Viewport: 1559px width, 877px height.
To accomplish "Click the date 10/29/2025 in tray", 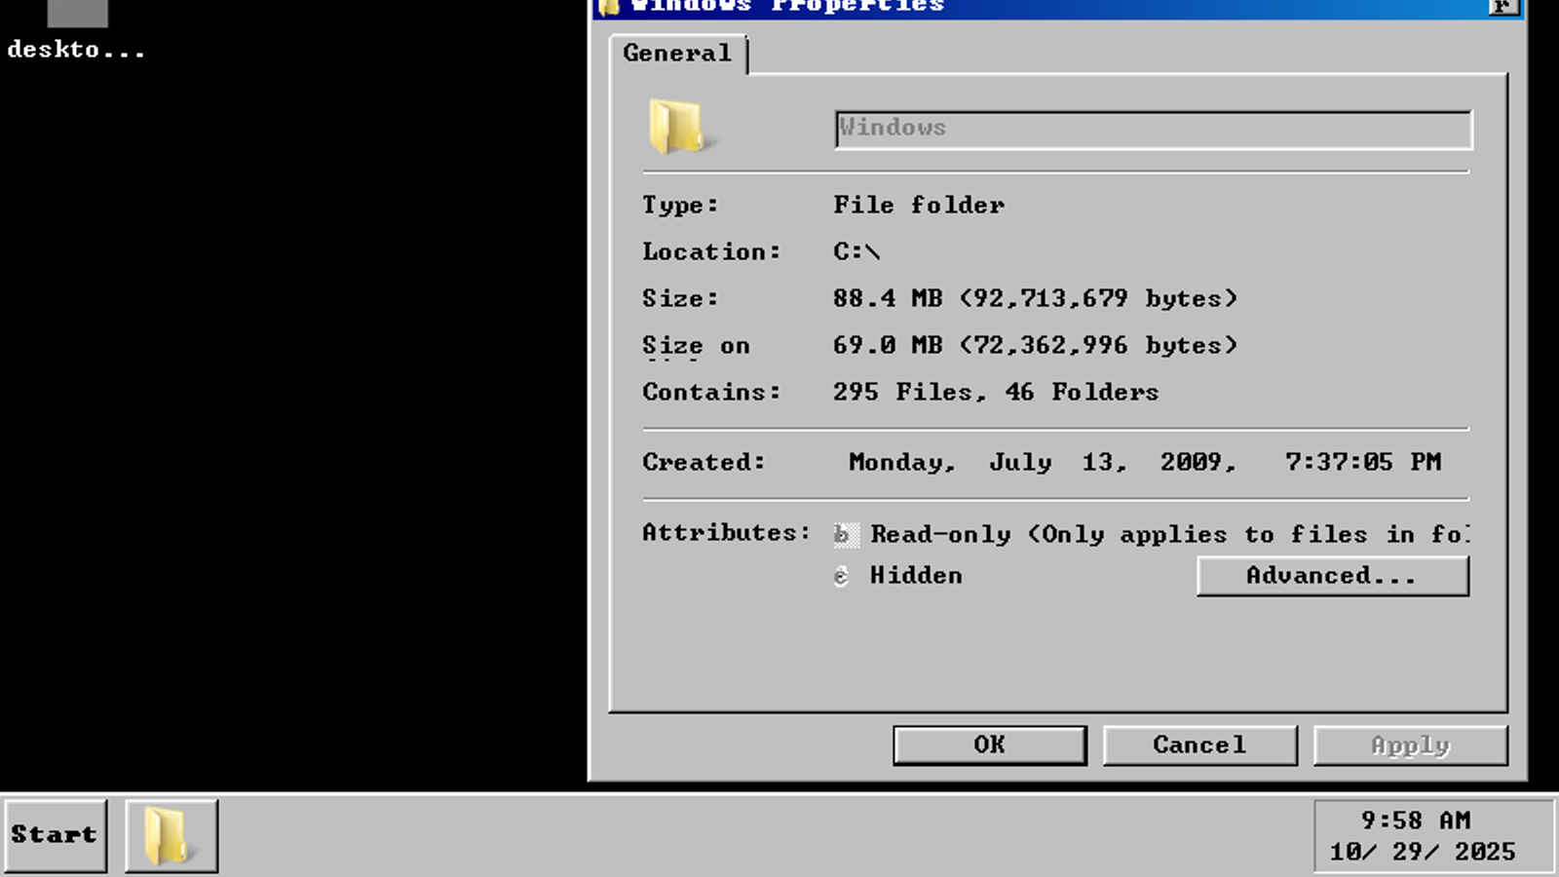I will pyautogui.click(x=1423, y=852).
